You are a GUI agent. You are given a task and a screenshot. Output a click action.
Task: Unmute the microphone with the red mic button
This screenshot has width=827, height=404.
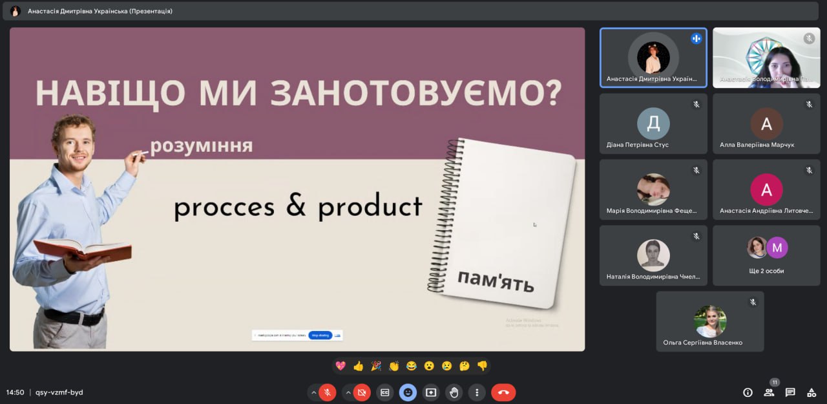(x=328, y=392)
